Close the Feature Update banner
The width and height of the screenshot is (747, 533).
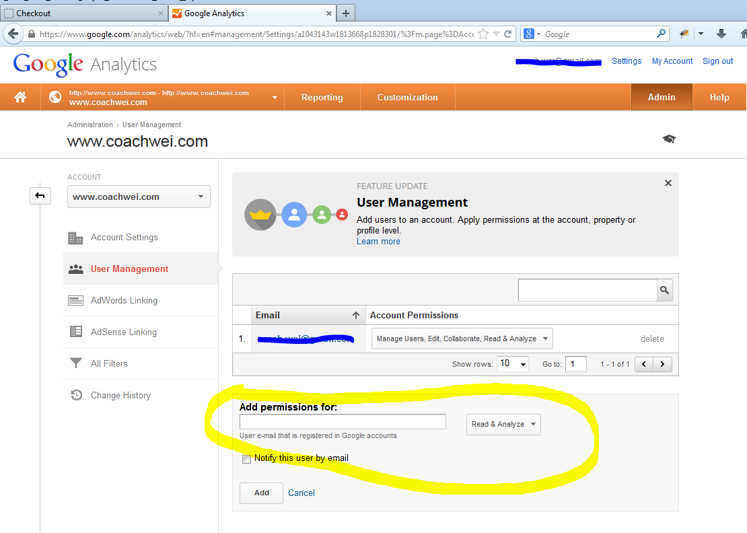tap(668, 183)
